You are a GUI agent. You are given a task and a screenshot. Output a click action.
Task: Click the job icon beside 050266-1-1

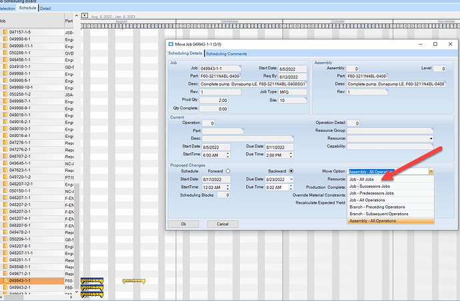(5, 53)
